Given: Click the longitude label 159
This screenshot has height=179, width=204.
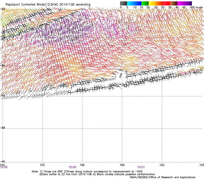Looking at the screenshot, I should point(122,165).
